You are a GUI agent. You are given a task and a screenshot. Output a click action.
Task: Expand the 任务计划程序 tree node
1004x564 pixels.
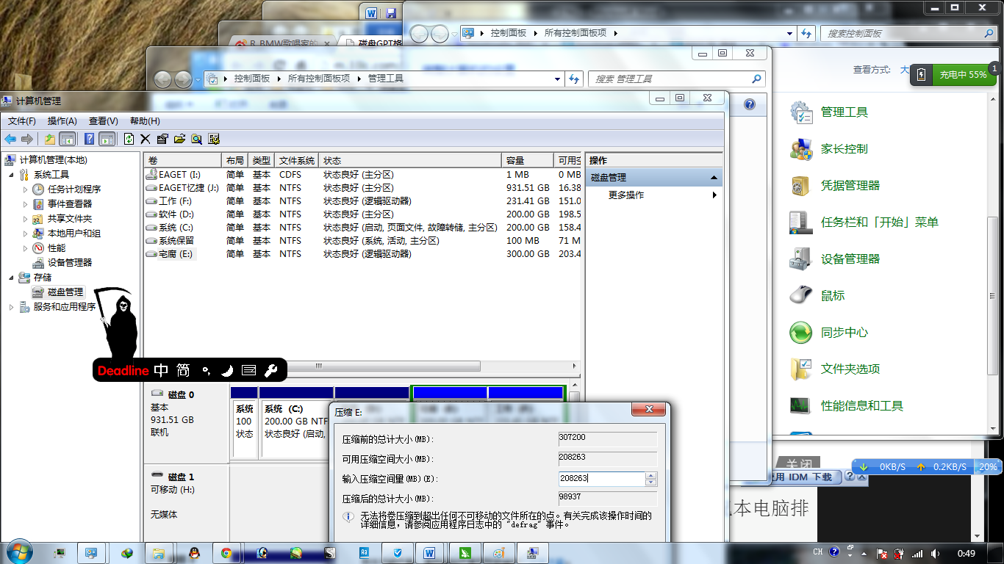(24, 189)
